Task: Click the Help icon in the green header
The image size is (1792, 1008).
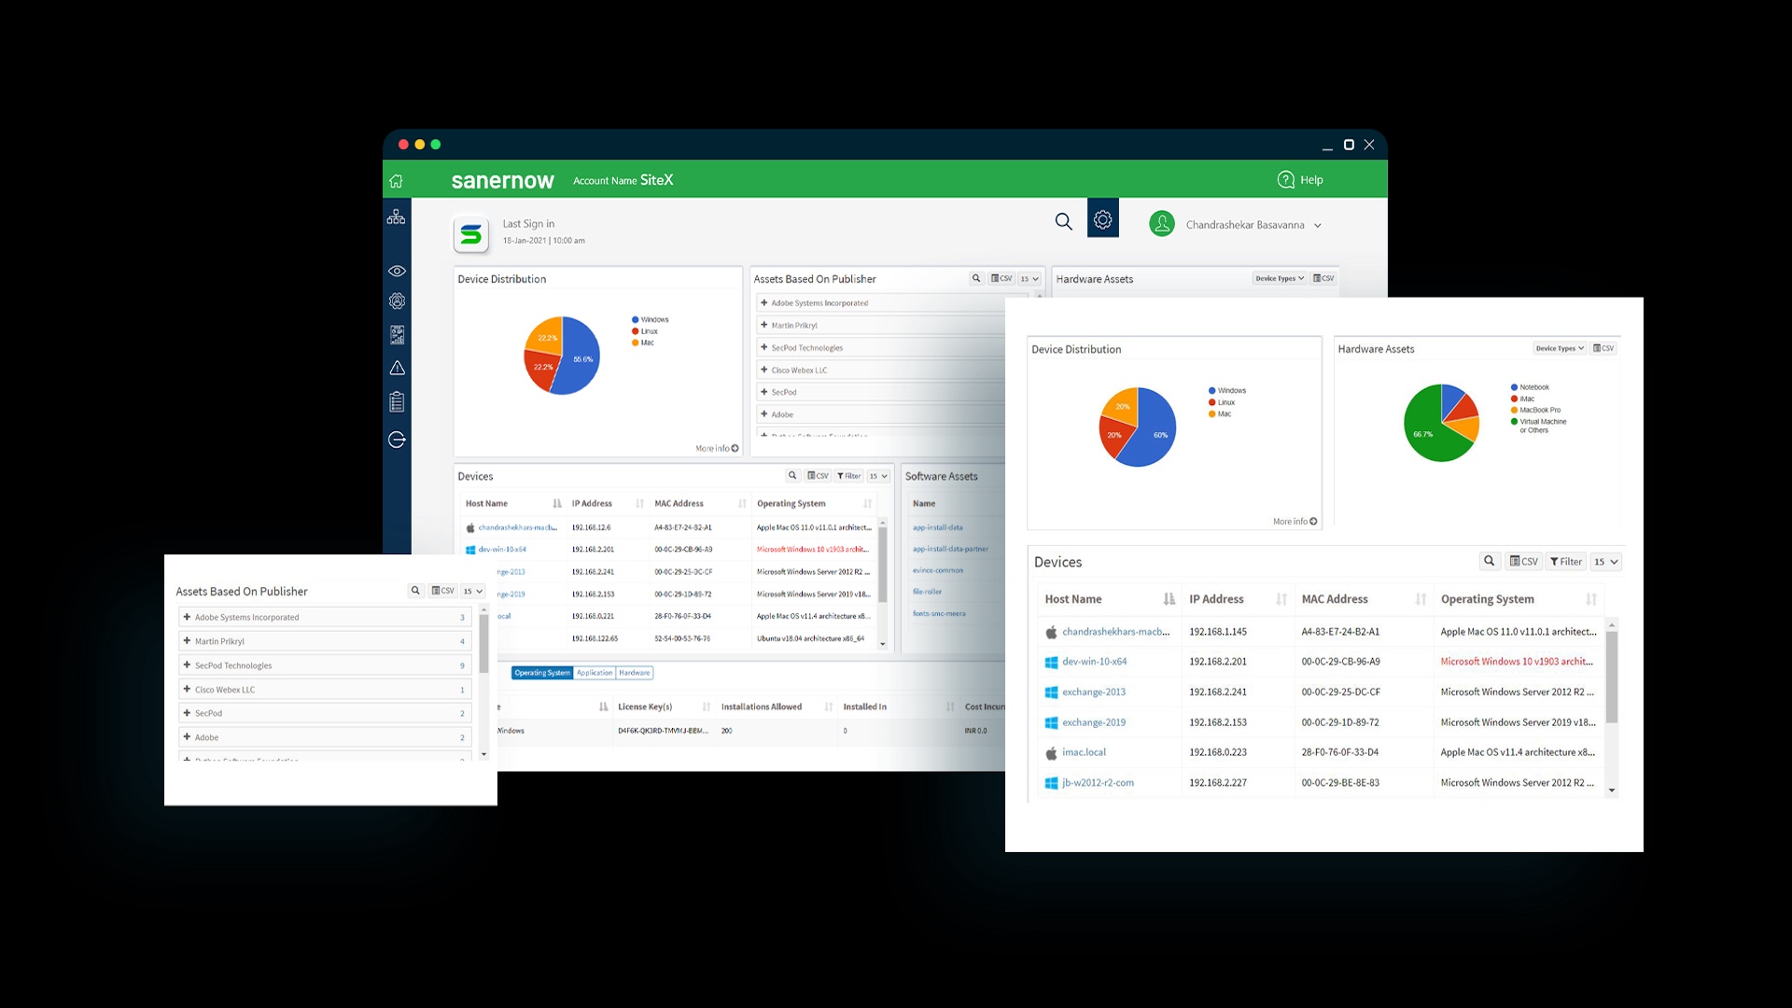Action: (1286, 179)
